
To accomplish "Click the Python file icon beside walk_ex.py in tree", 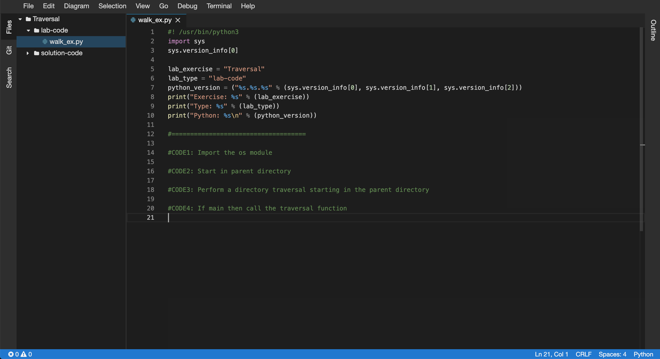I will tap(45, 42).
